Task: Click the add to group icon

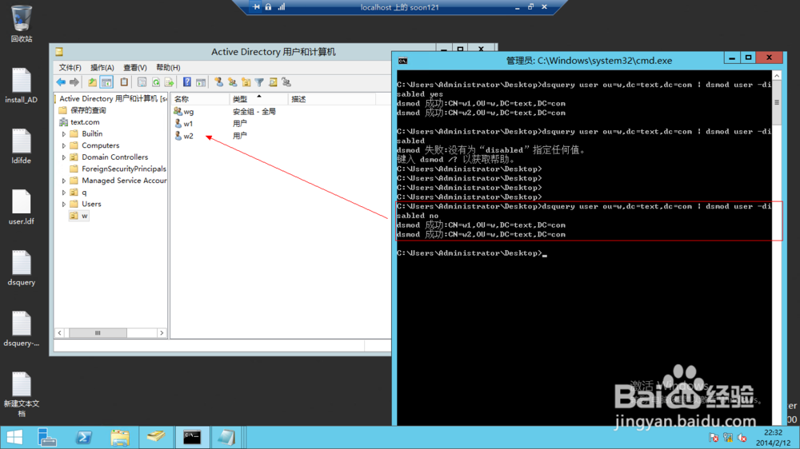Action: (x=286, y=82)
